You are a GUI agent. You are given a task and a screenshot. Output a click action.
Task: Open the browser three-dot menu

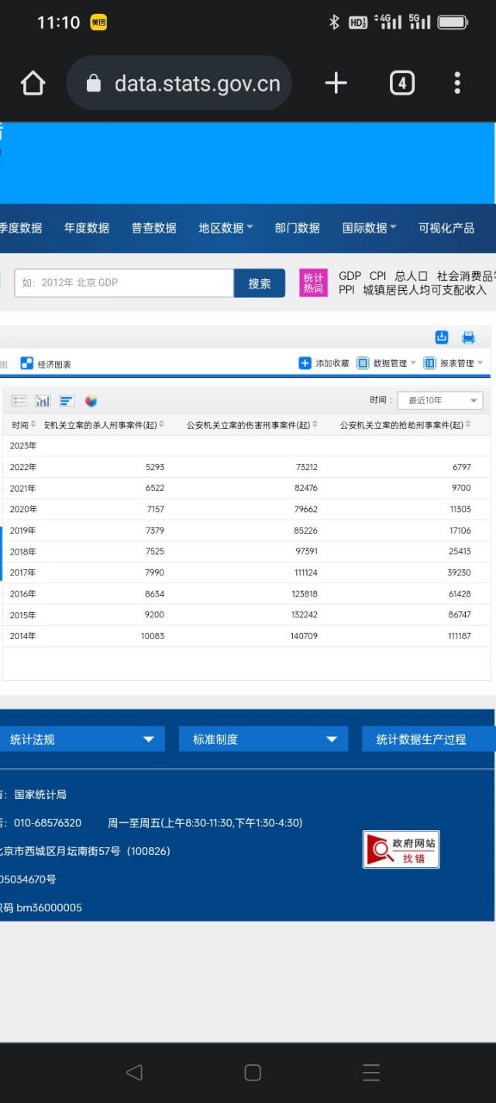point(457,83)
